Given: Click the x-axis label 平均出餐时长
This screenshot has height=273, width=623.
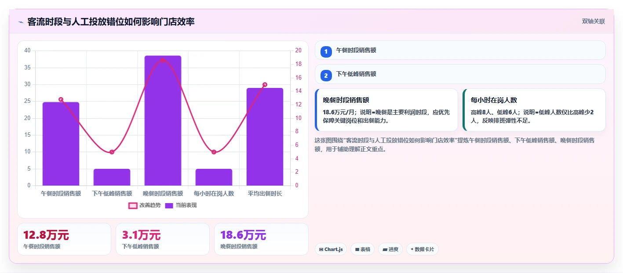Looking at the screenshot, I should pyautogui.click(x=265, y=193).
